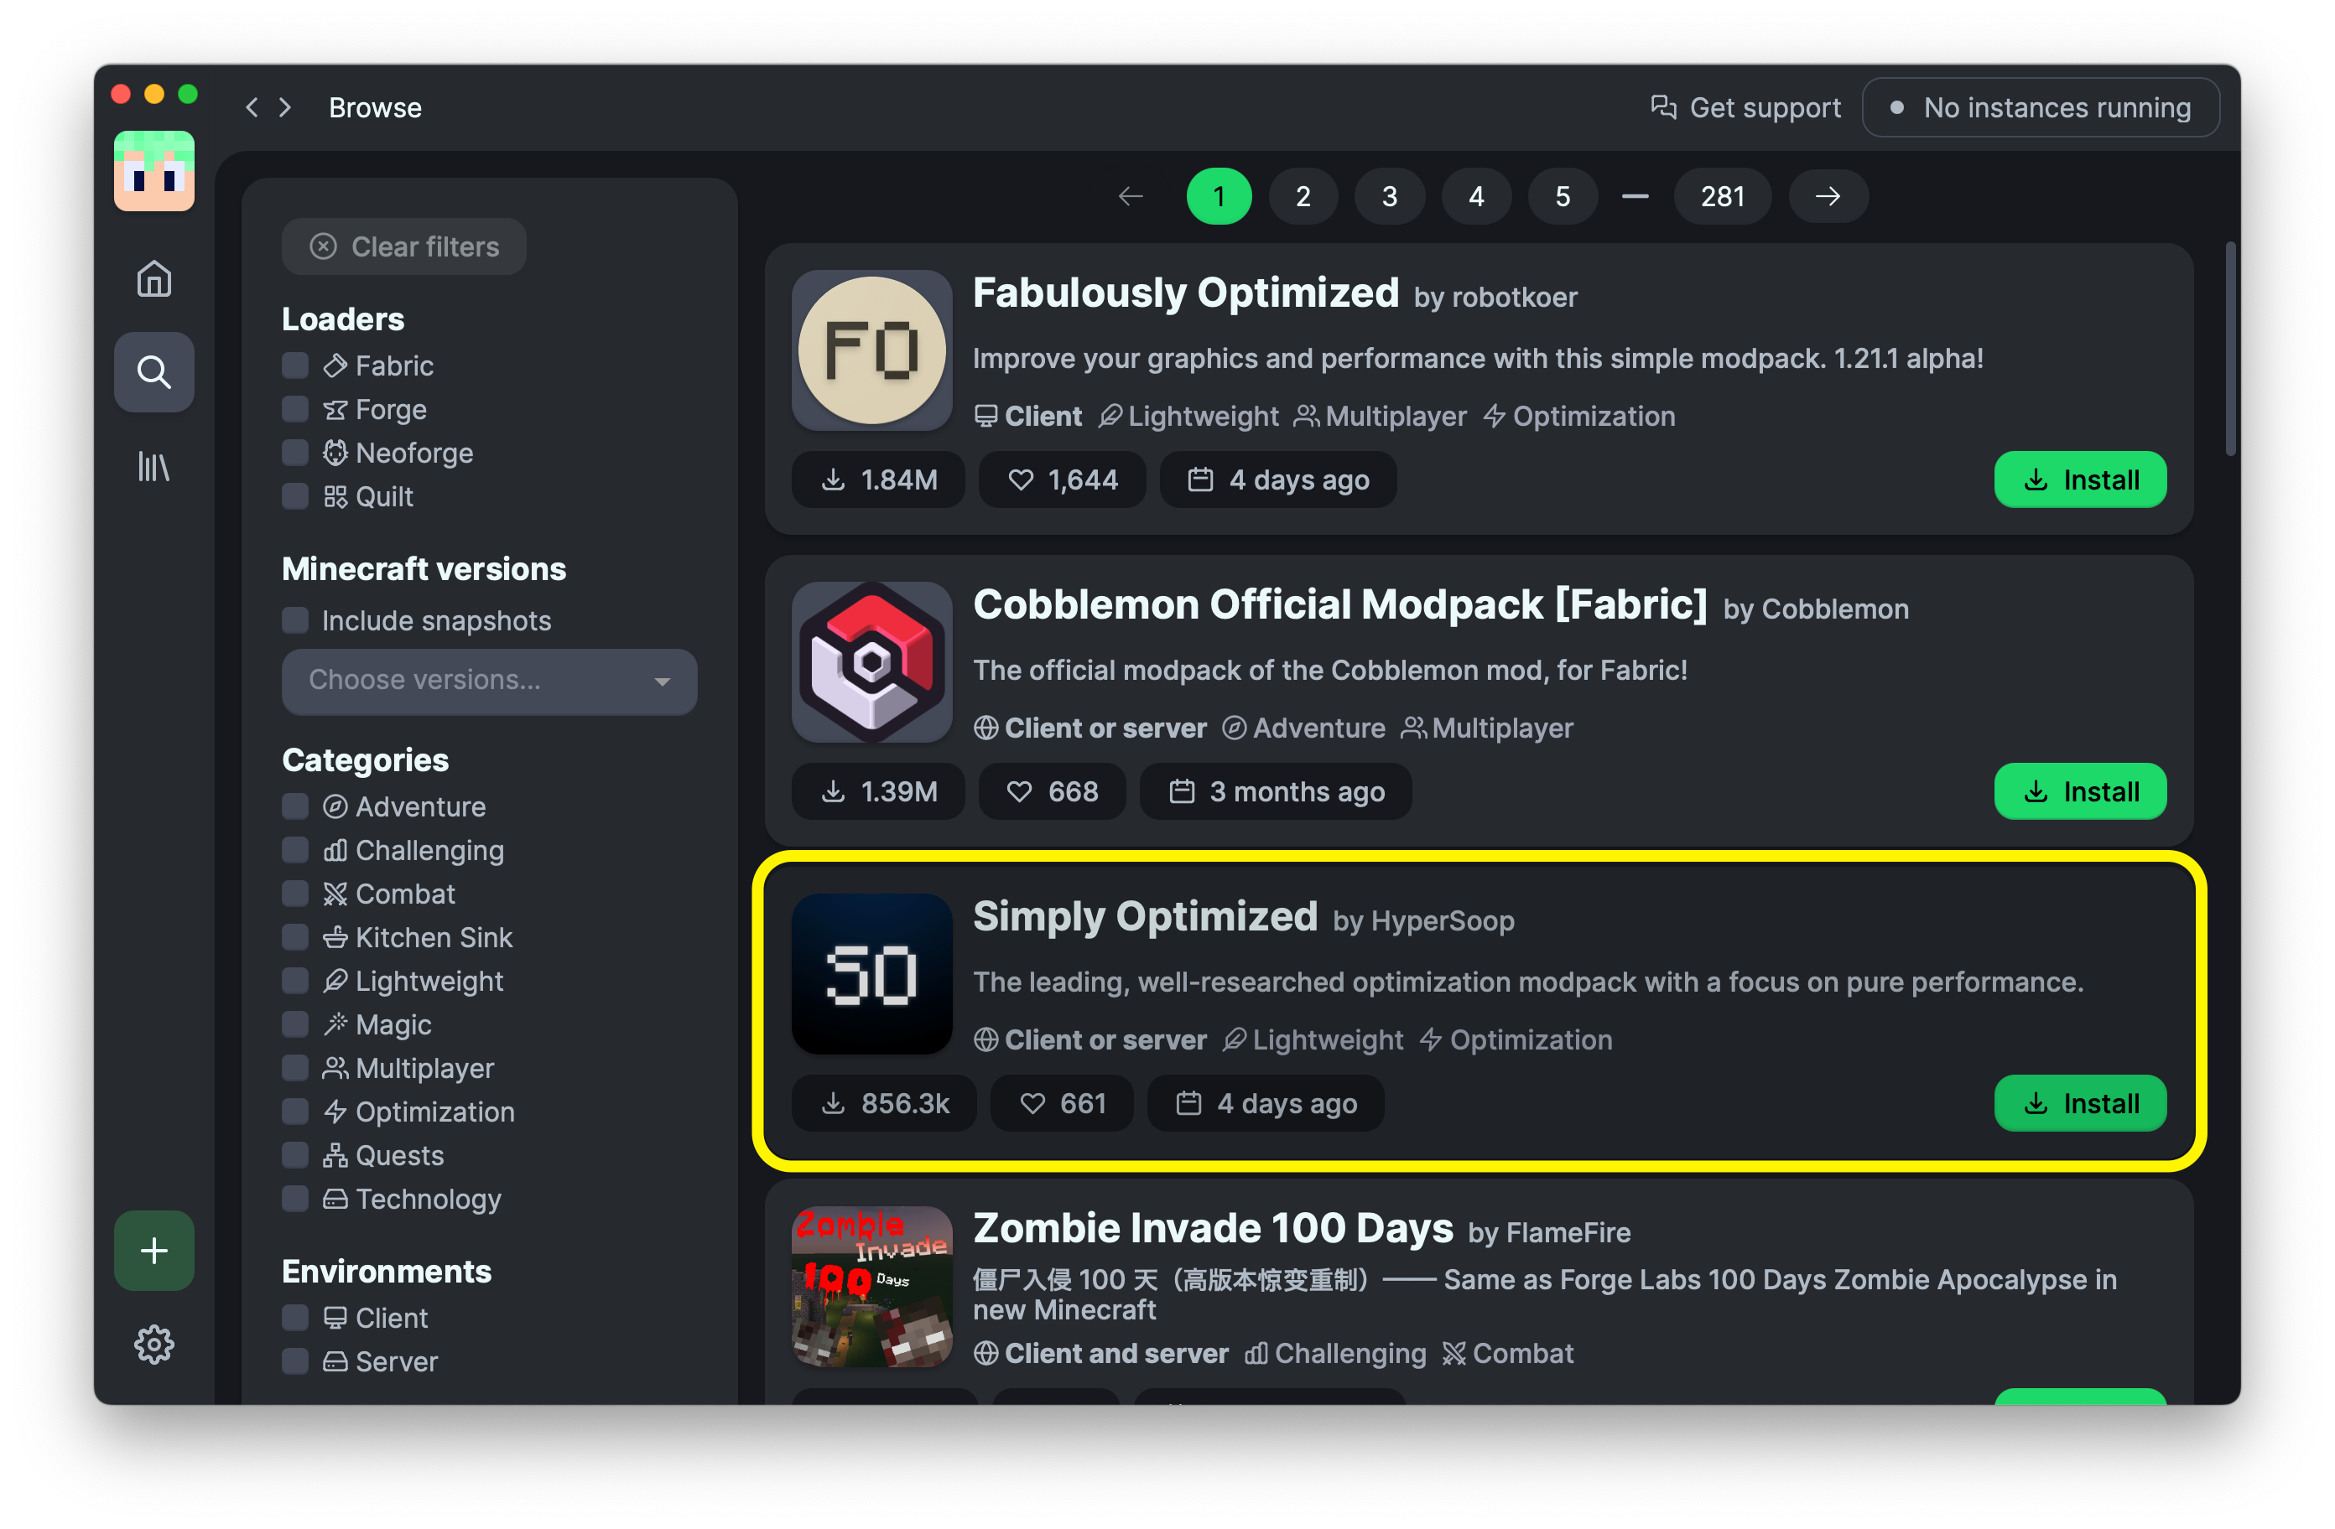Viewport: 2335px width, 1529px height.
Task: Open the Browse search sidebar icon
Action: point(154,371)
